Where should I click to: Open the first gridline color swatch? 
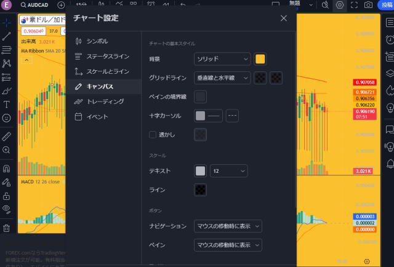tap(260, 78)
